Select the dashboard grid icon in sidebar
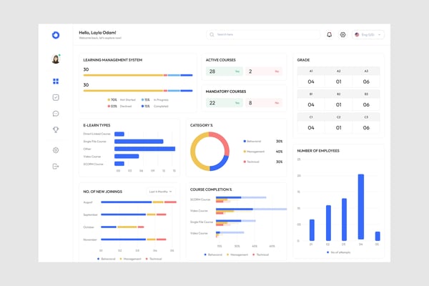The width and height of the screenshot is (429, 286). (56, 82)
